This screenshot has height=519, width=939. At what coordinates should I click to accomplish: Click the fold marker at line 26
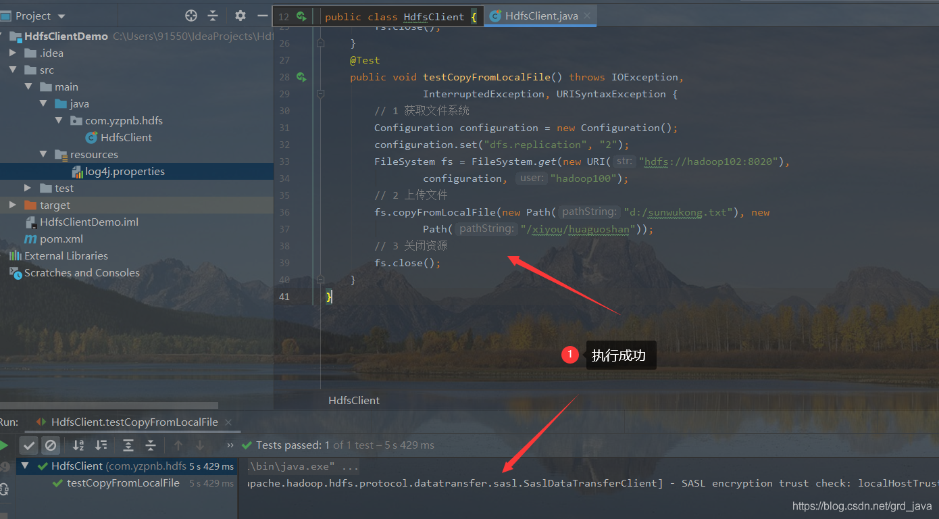pos(321,43)
